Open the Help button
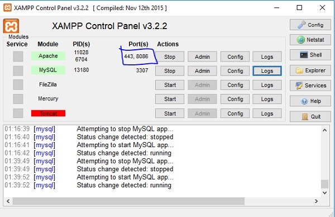 [x=310, y=101]
